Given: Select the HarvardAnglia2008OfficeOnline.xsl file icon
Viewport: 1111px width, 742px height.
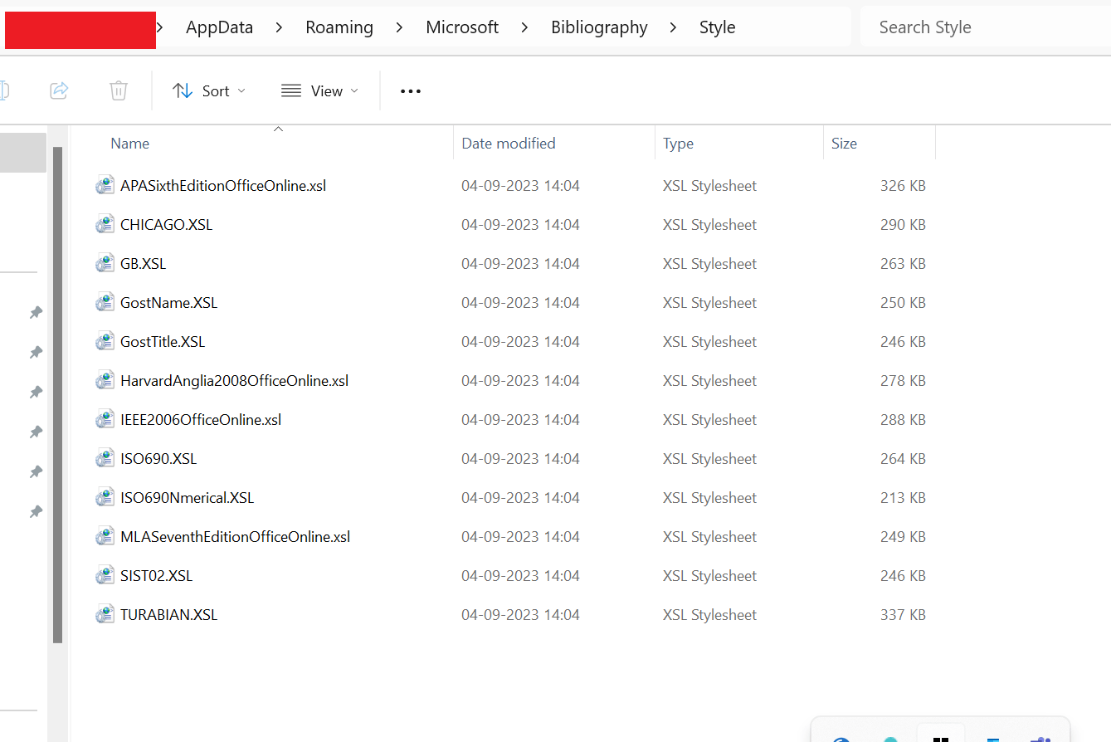Looking at the screenshot, I should [x=105, y=381].
